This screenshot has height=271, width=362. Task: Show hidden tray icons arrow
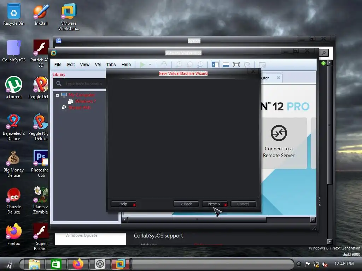coord(299,264)
